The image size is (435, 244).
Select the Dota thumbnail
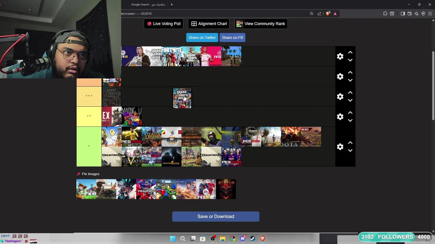pyautogui.click(x=291, y=137)
